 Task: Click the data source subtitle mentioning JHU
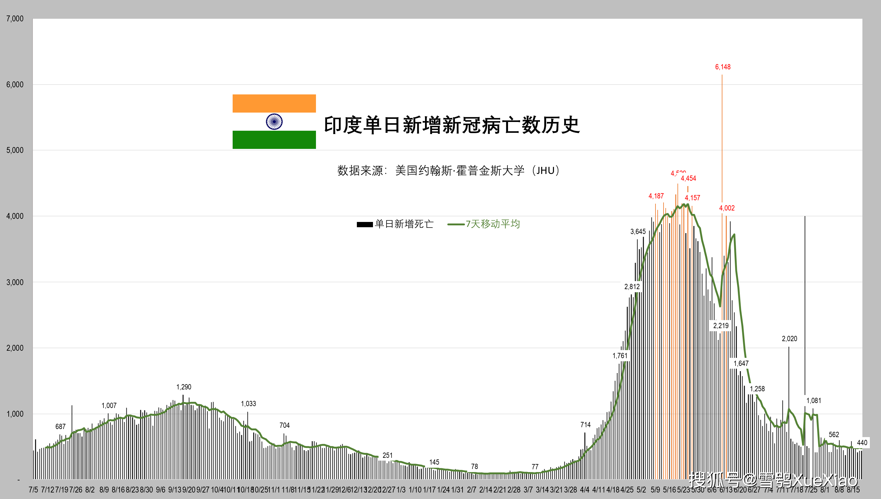click(449, 171)
